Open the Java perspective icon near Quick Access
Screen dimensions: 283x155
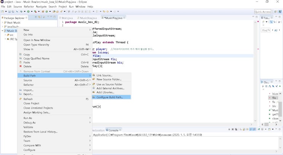click(x=280, y=12)
